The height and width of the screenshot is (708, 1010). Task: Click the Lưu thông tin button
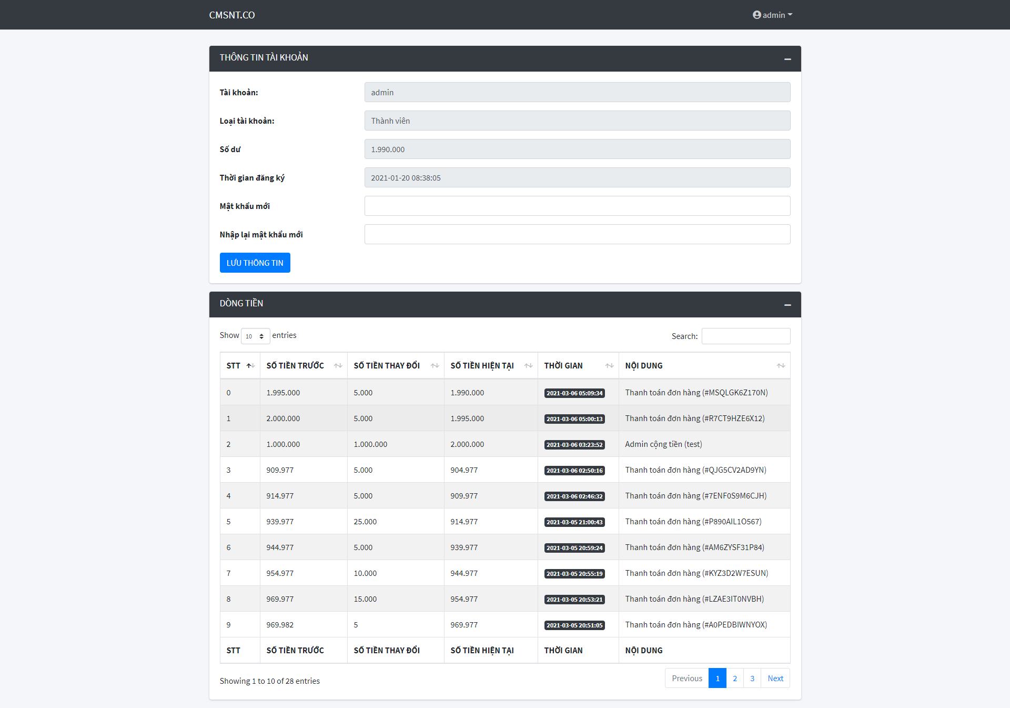click(x=255, y=263)
